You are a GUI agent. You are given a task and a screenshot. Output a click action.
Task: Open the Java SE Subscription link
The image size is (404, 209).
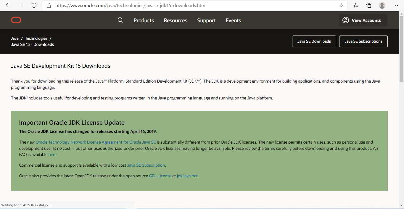(146, 165)
